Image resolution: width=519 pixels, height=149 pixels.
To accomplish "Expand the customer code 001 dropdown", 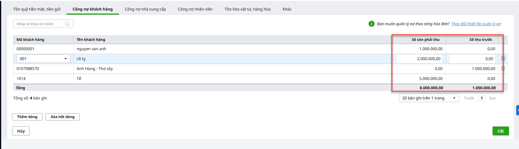I will click(x=66, y=59).
